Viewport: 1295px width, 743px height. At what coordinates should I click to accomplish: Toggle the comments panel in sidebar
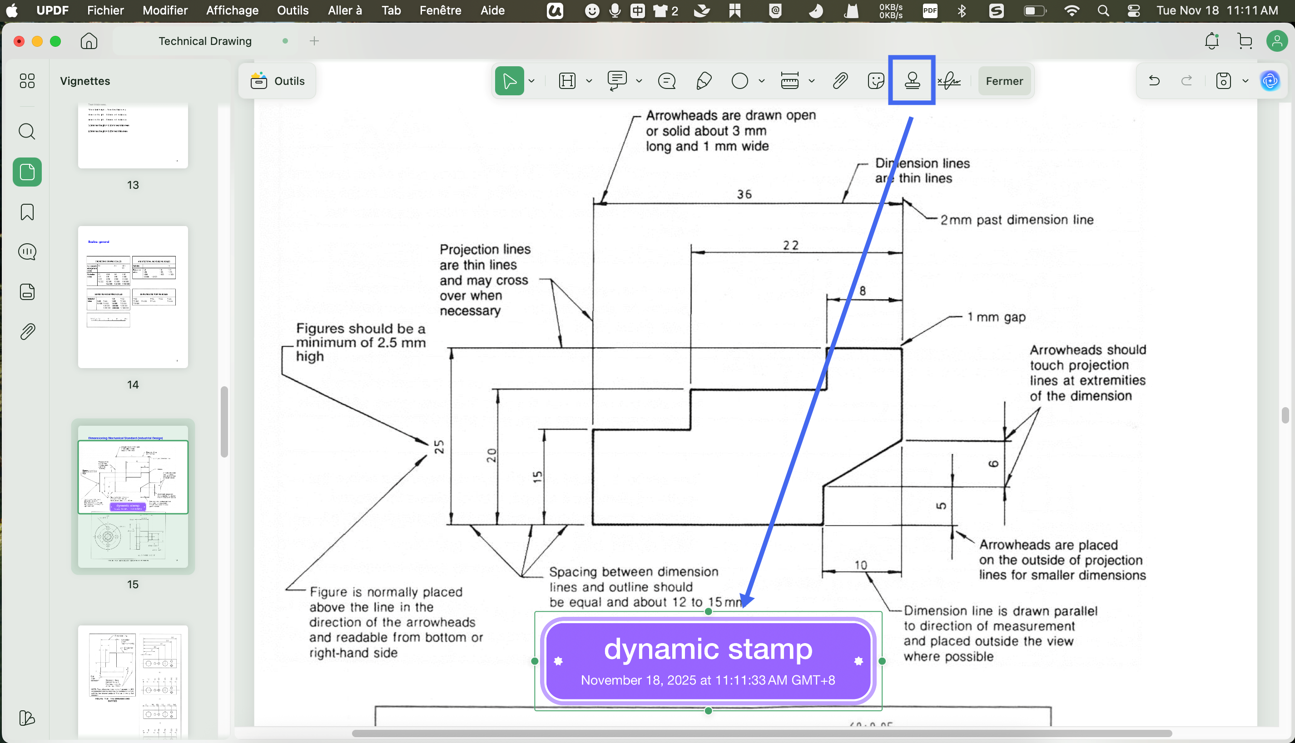pyautogui.click(x=27, y=251)
